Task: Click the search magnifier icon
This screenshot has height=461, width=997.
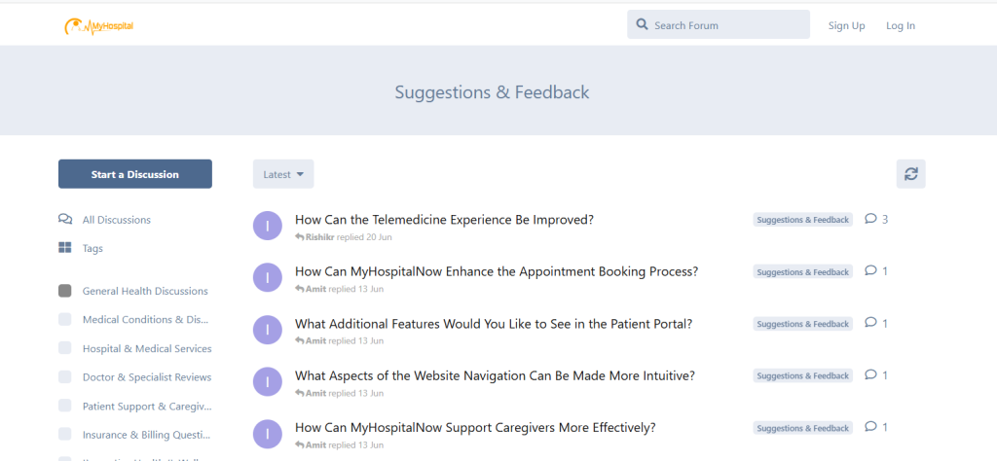Action: tap(642, 25)
